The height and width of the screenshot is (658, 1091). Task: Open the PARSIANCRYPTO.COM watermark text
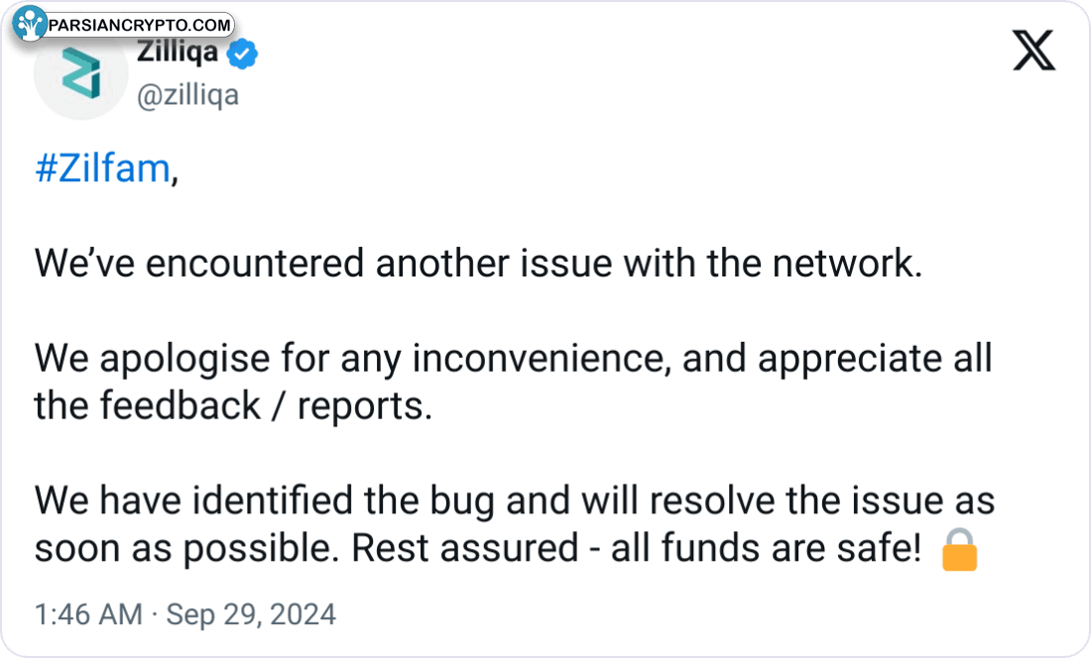(x=139, y=26)
